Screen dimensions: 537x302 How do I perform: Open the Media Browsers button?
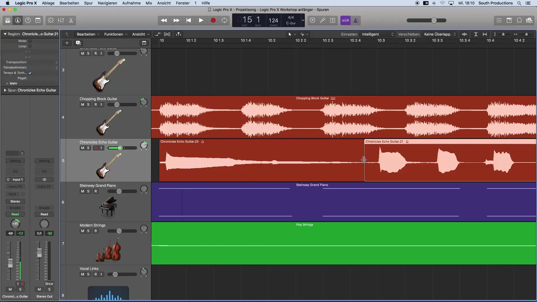tap(529, 20)
